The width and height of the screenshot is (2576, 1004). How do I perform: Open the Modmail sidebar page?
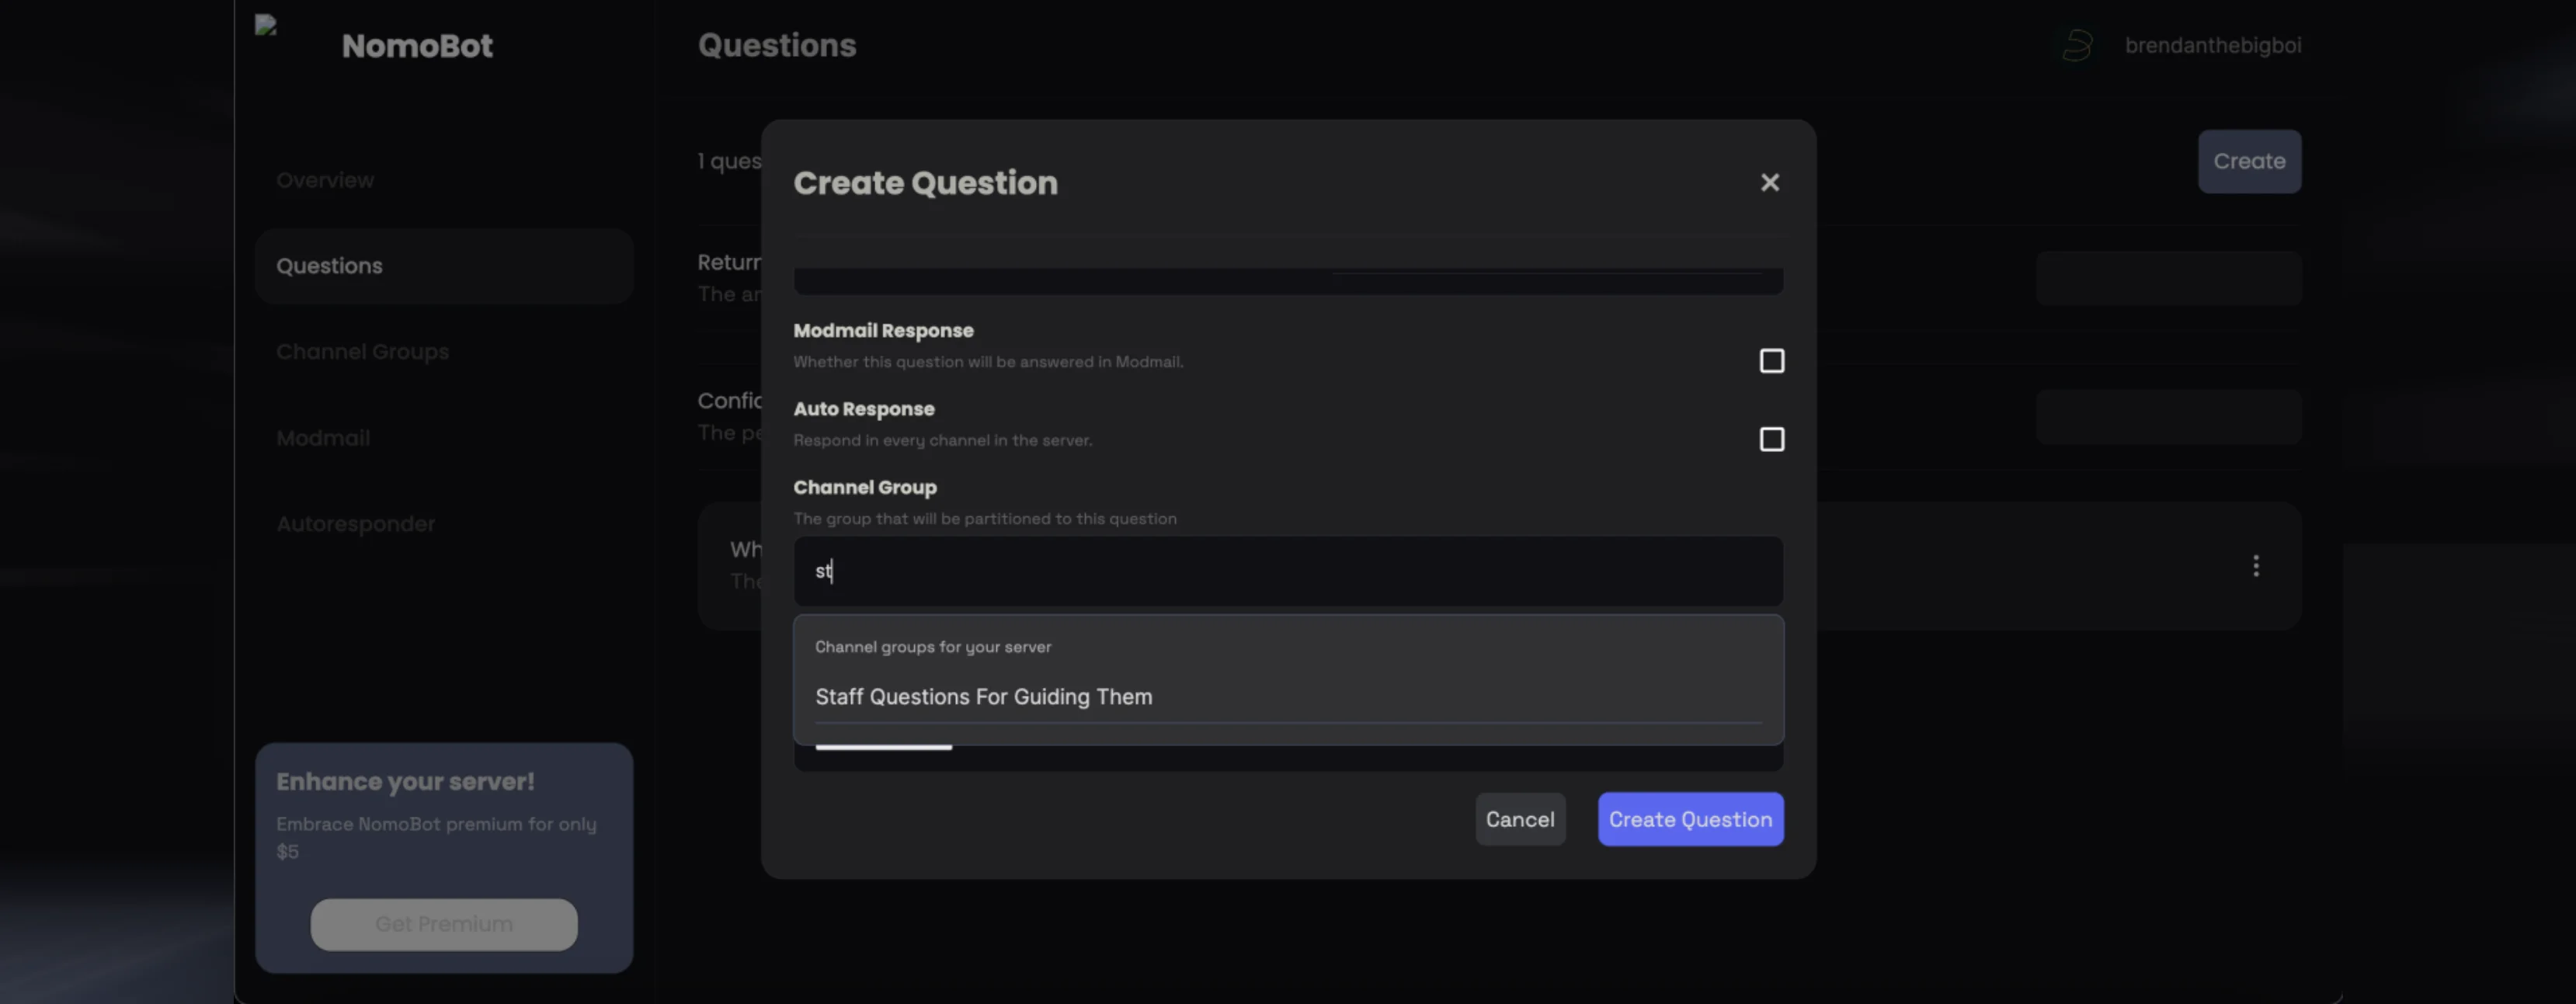323,438
